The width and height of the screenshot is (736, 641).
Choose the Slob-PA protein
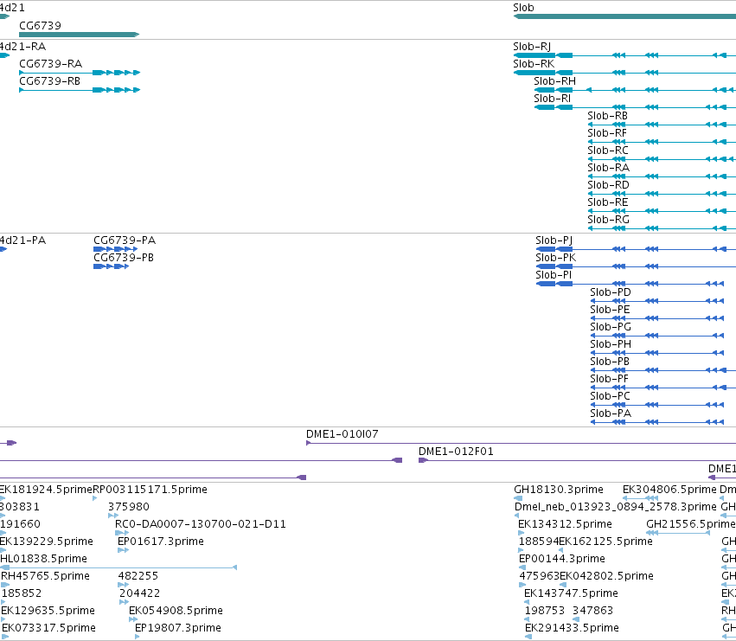(x=611, y=413)
